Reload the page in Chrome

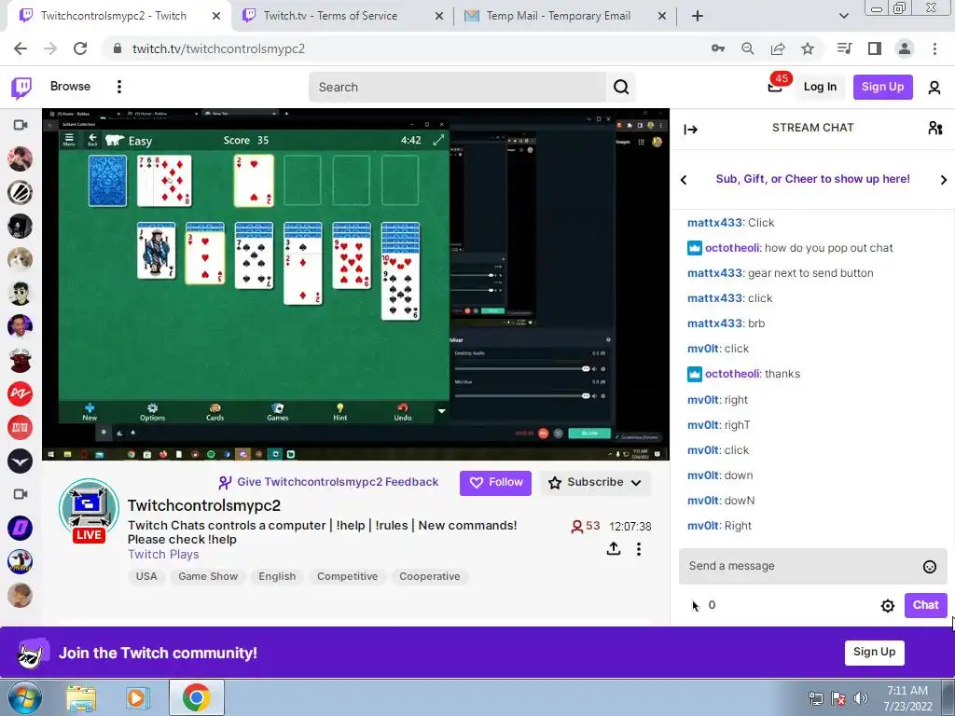click(x=80, y=48)
